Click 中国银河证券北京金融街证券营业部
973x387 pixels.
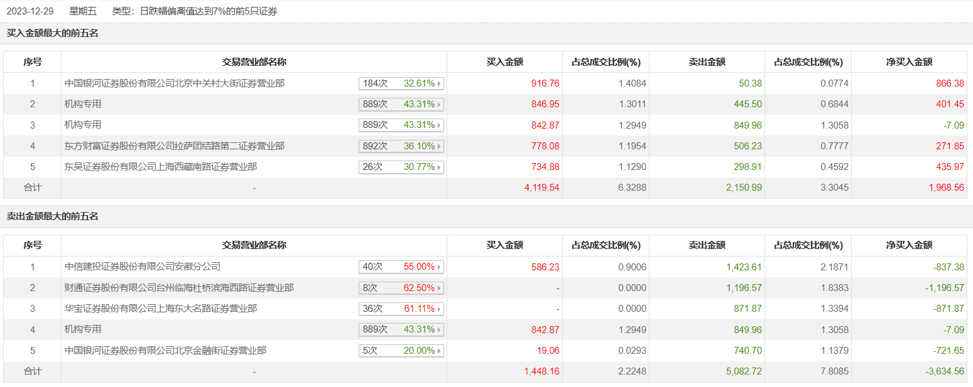point(165,351)
